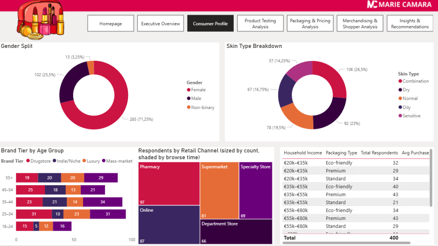Open the Homepage navigation button

[x=110, y=24]
